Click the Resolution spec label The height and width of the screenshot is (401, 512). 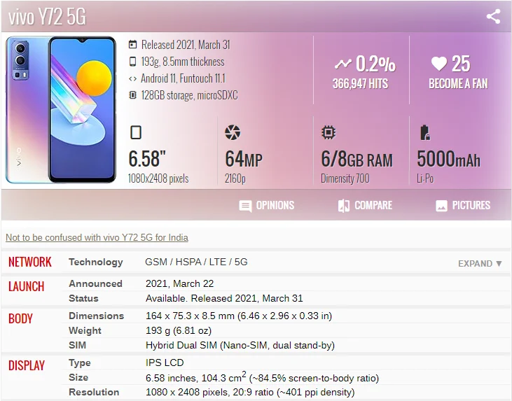94,392
